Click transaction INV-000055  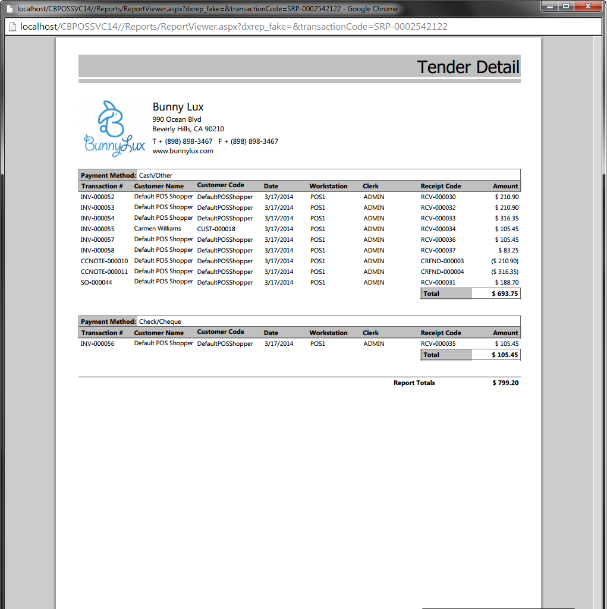98,229
